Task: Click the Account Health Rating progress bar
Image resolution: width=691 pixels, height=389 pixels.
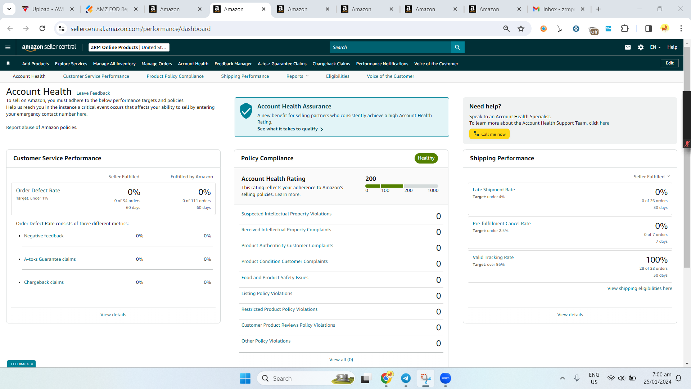Action: 402,186
